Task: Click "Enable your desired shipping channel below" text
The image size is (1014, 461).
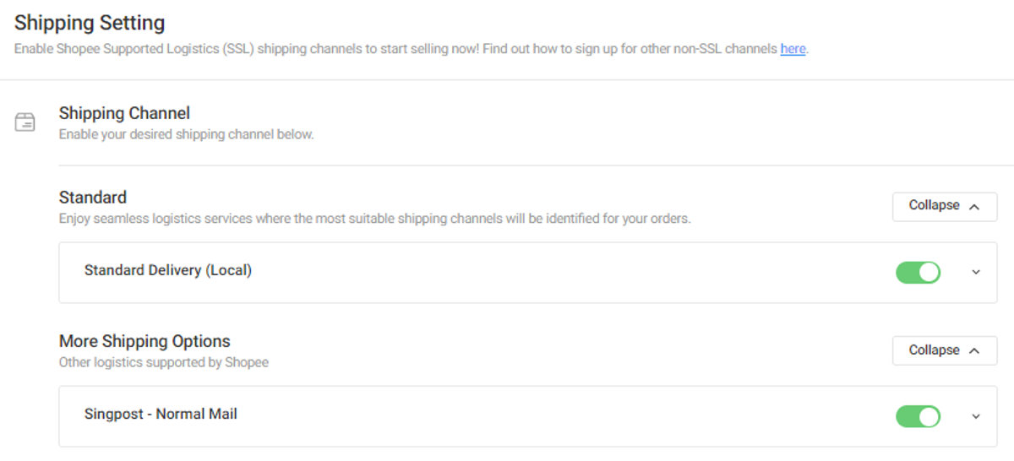Action: click(x=186, y=134)
